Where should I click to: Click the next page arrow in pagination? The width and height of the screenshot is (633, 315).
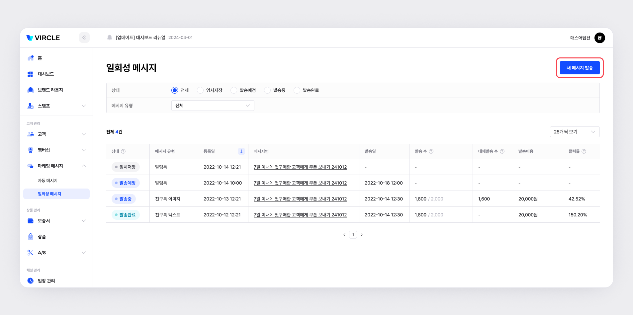tap(362, 235)
